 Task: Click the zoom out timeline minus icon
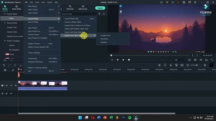pyautogui.click(x=188, y=65)
